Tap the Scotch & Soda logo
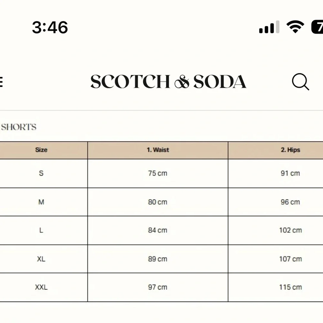The height and width of the screenshot is (323, 323). 168,82
